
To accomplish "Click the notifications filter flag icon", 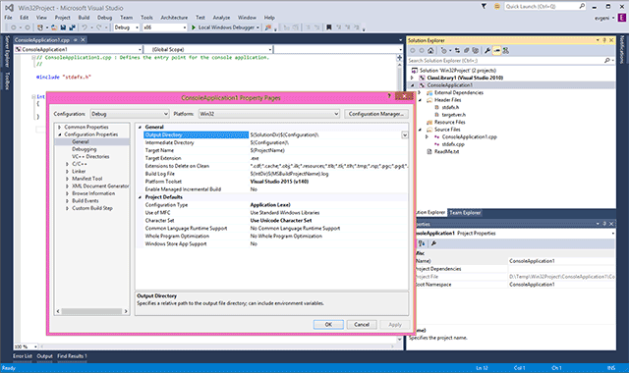I will 484,7.
